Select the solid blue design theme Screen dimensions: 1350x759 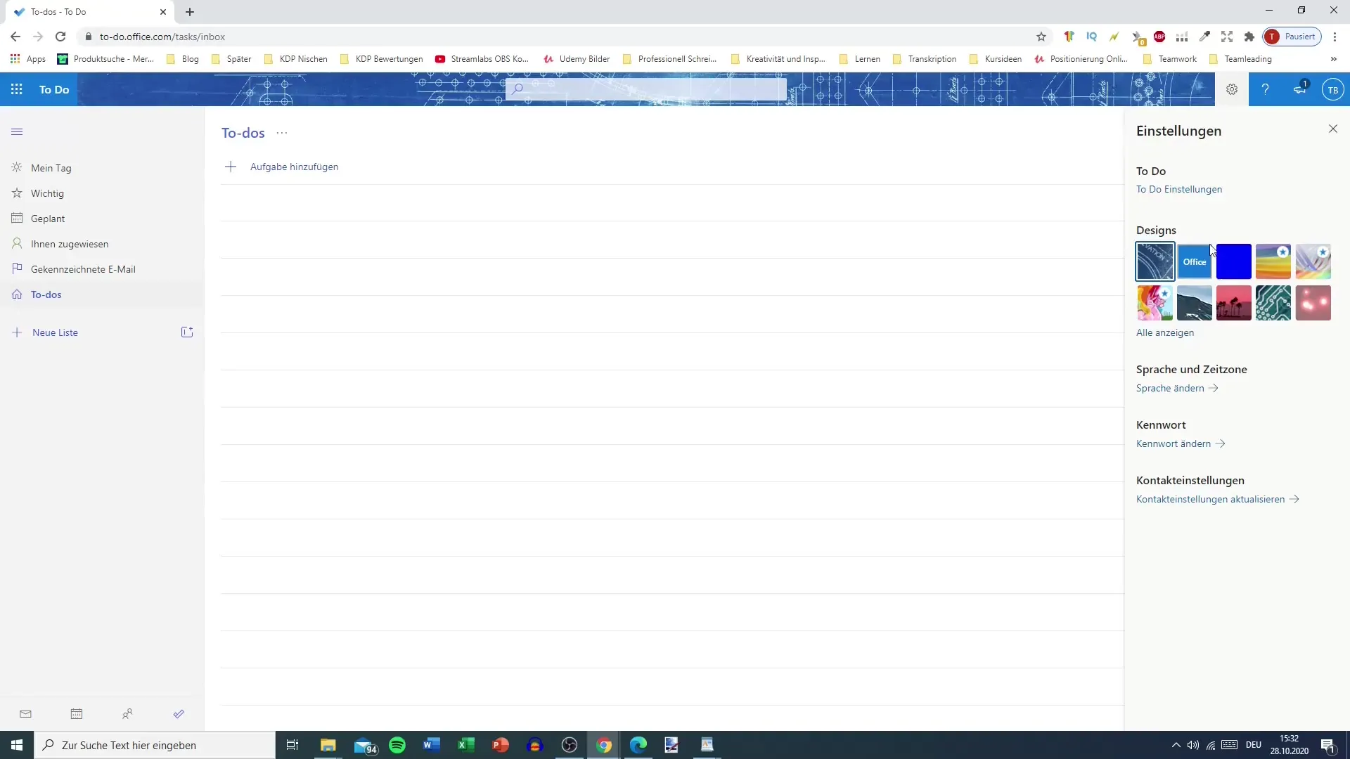point(1234,261)
